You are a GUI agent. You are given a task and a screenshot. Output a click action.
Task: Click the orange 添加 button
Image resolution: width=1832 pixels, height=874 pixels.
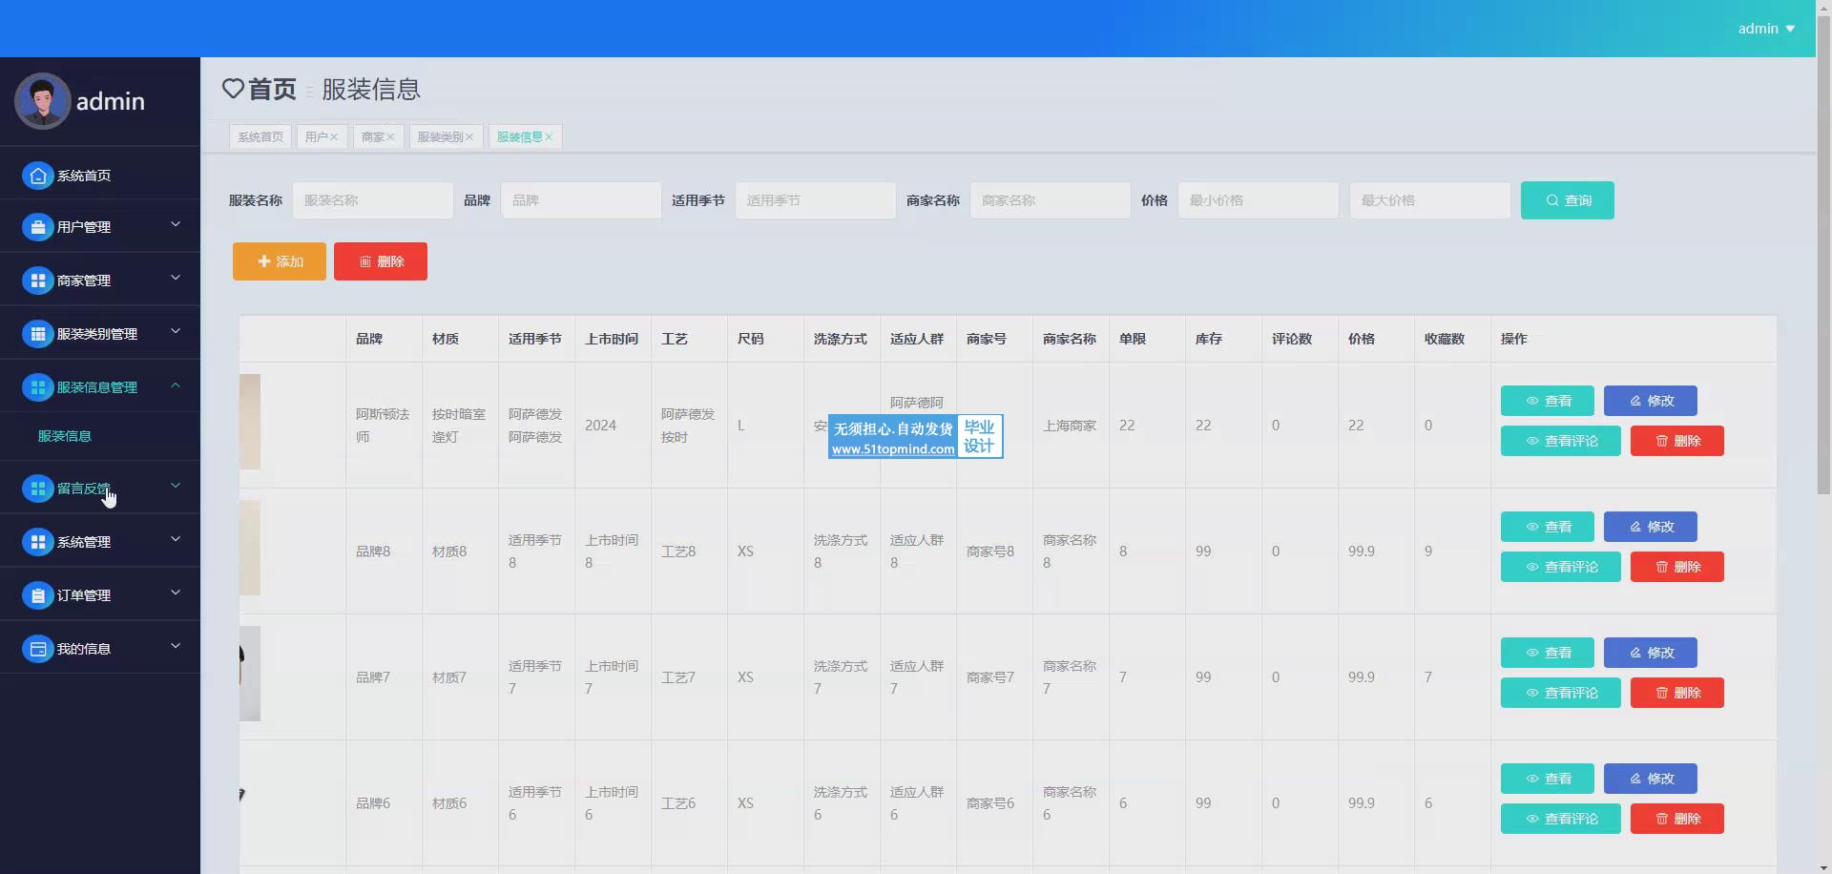pos(280,261)
